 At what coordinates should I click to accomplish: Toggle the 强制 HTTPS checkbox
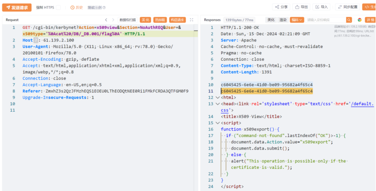click(58, 8)
